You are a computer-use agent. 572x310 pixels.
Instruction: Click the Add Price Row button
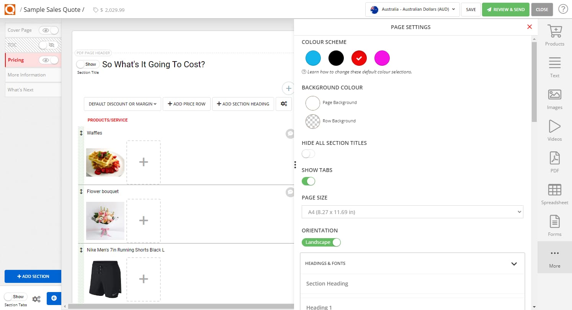click(186, 104)
